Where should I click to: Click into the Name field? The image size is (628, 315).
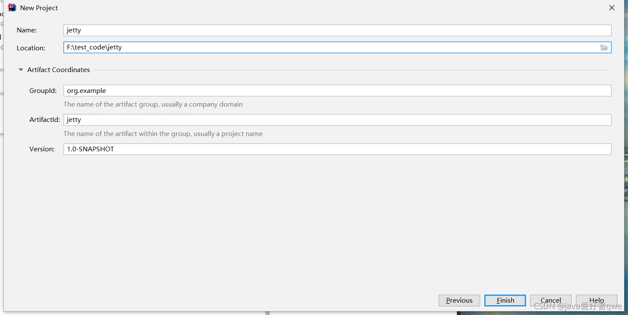337,30
